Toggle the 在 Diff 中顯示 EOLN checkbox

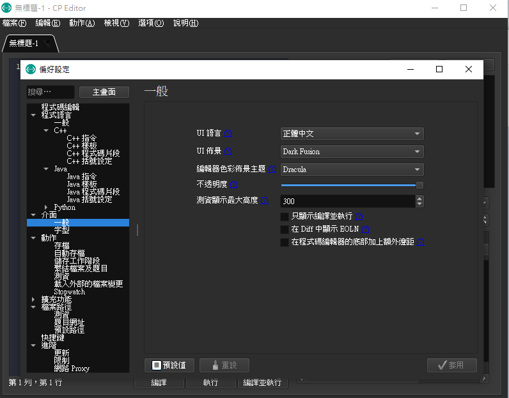point(285,229)
